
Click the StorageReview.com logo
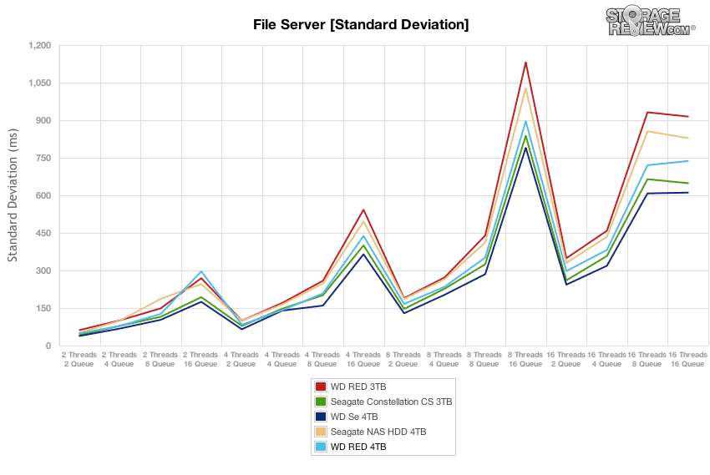coord(650,22)
